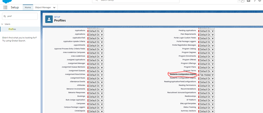Open the App Launcher grid icon
263x113 pixels.
[x=5, y=7]
